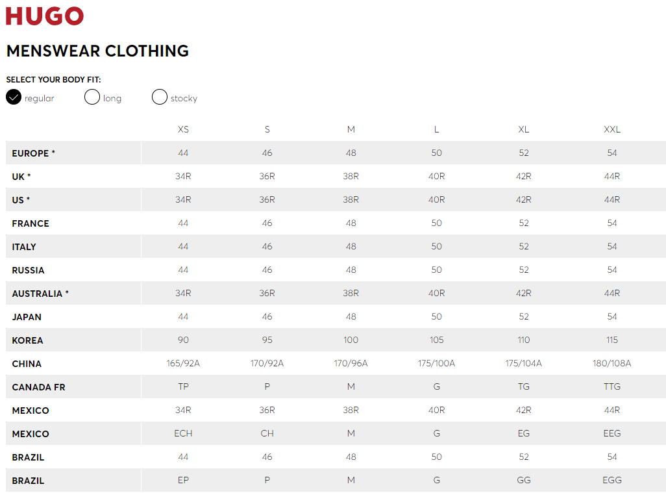Click the Japan size 50 cell
Image resolution: width=666 pixels, height=493 pixels.
click(437, 316)
